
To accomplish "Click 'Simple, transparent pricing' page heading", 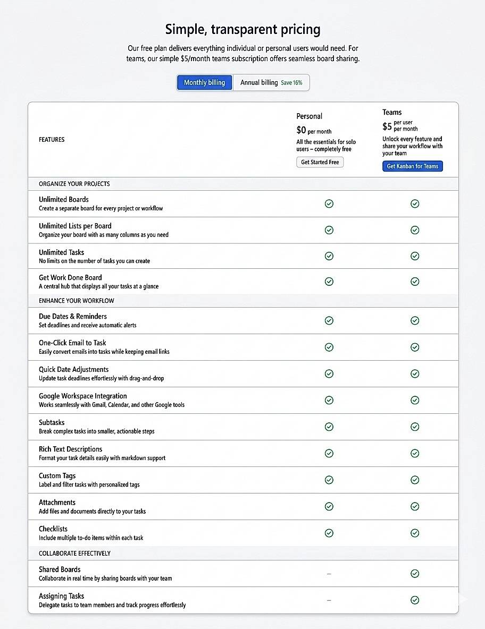I will tap(242, 29).
